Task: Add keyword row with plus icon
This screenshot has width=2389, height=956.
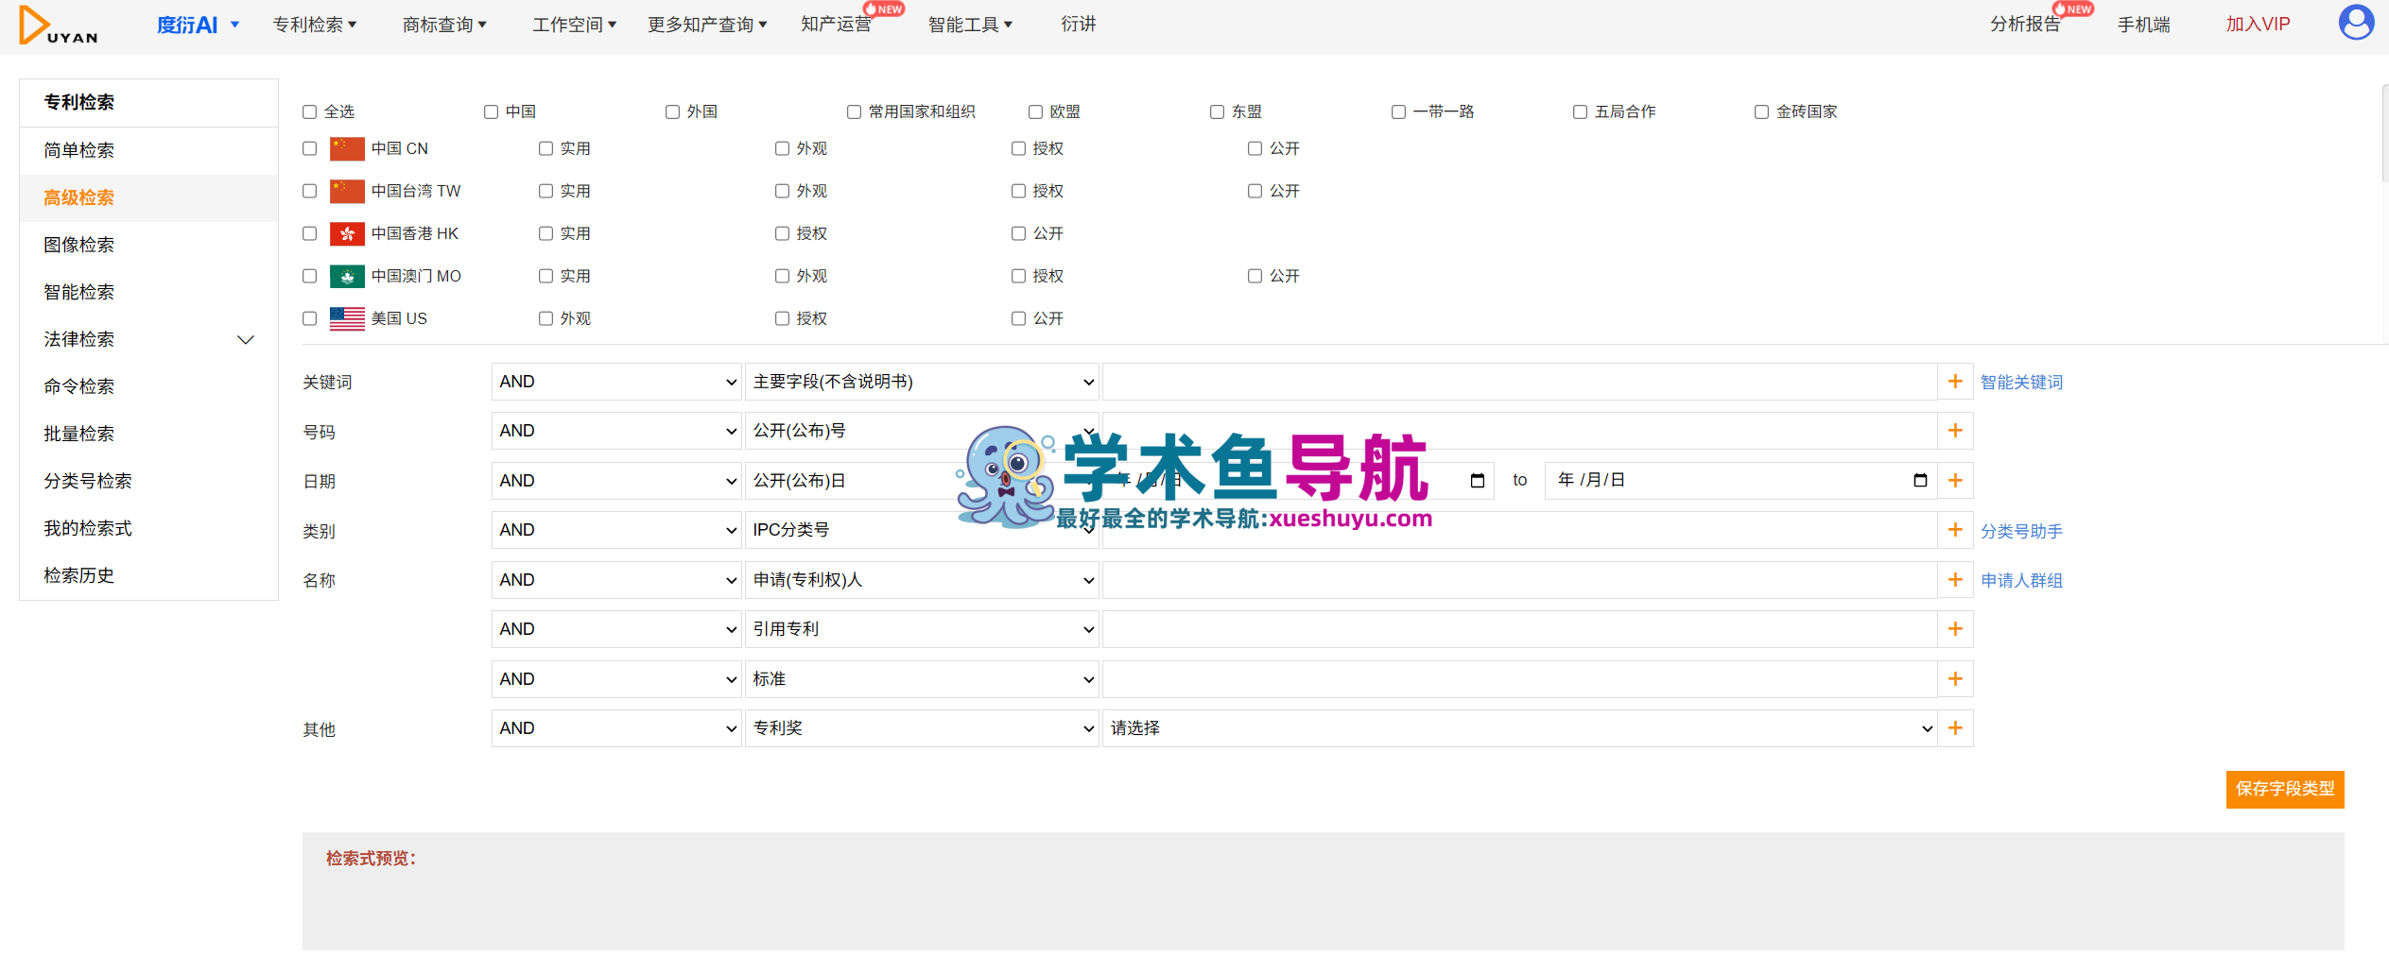Action: point(1955,382)
